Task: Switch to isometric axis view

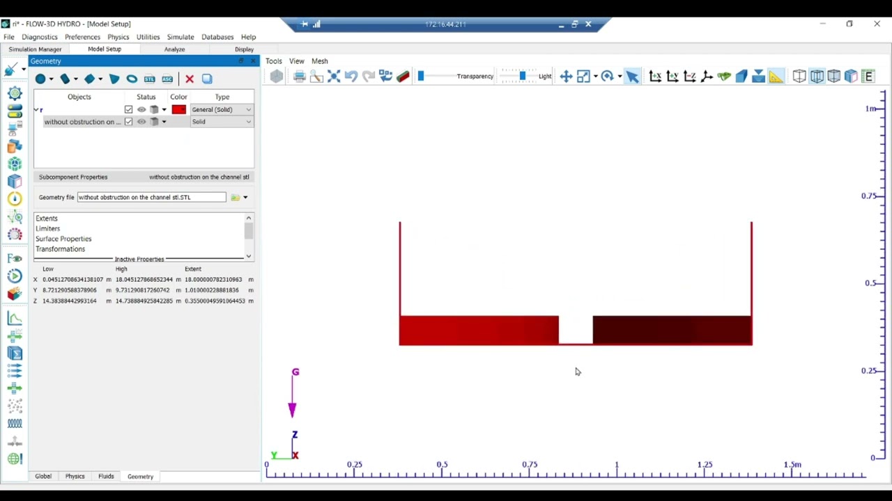Action: tap(707, 77)
